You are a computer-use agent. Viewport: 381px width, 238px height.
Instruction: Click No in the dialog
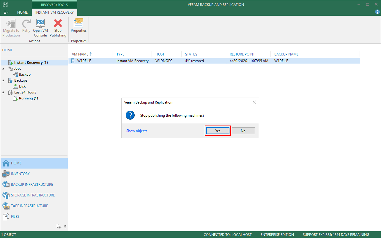243,131
